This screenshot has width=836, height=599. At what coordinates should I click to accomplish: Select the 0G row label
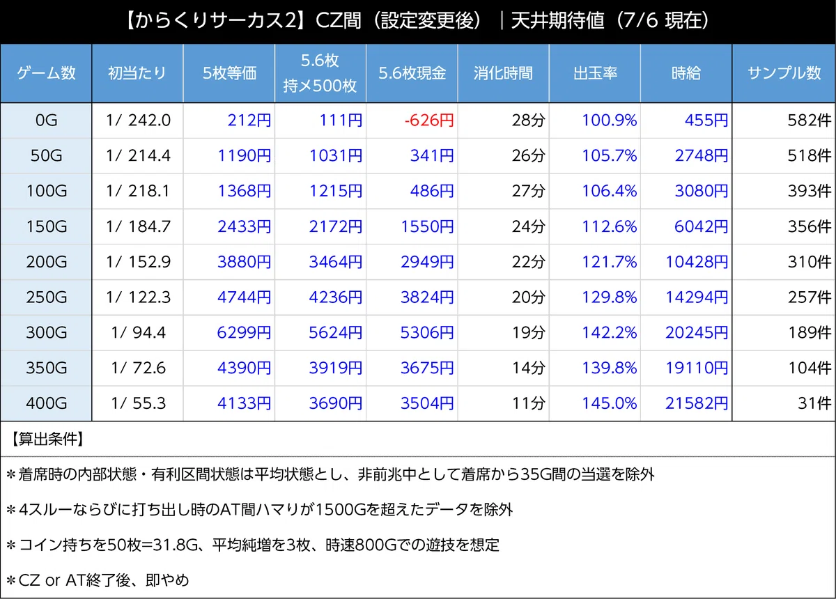(46, 120)
